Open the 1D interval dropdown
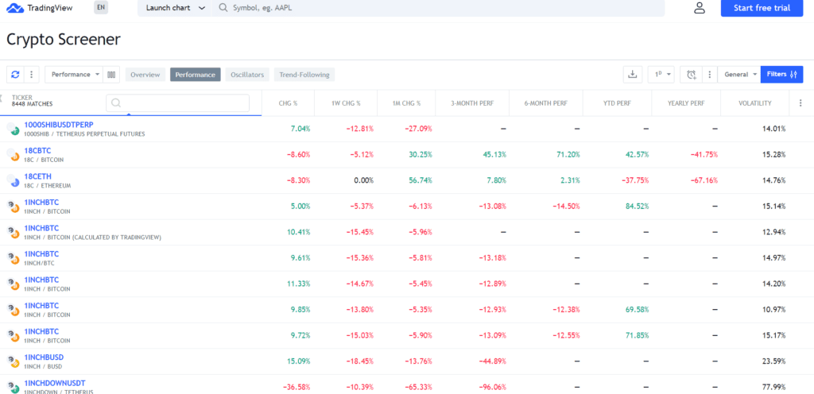Image resolution: width=814 pixels, height=394 pixels. click(661, 75)
